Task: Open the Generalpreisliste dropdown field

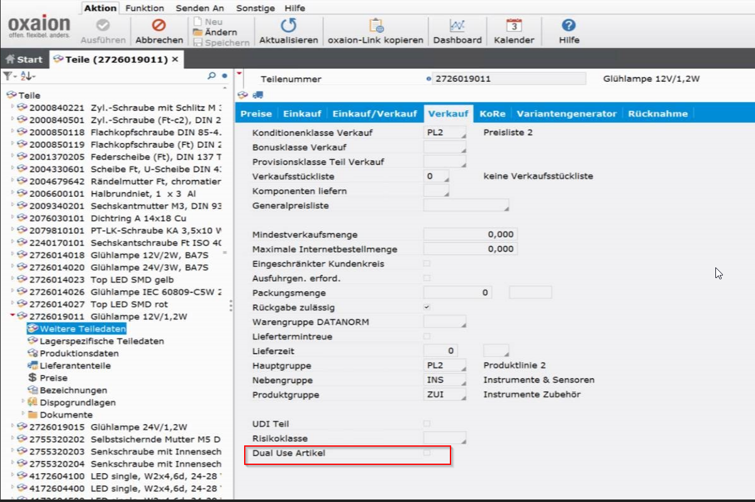Action: pos(466,205)
